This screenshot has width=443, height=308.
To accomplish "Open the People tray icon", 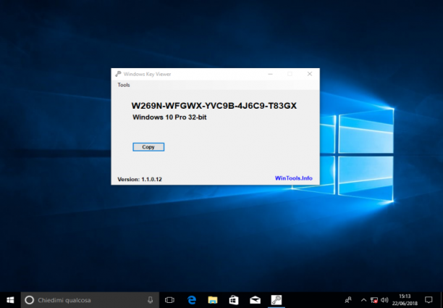I will (348, 300).
